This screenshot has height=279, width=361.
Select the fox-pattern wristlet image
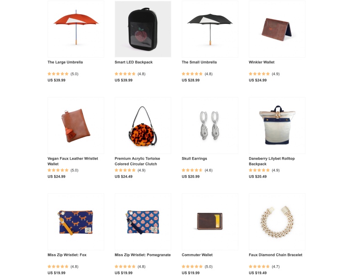[76, 222]
